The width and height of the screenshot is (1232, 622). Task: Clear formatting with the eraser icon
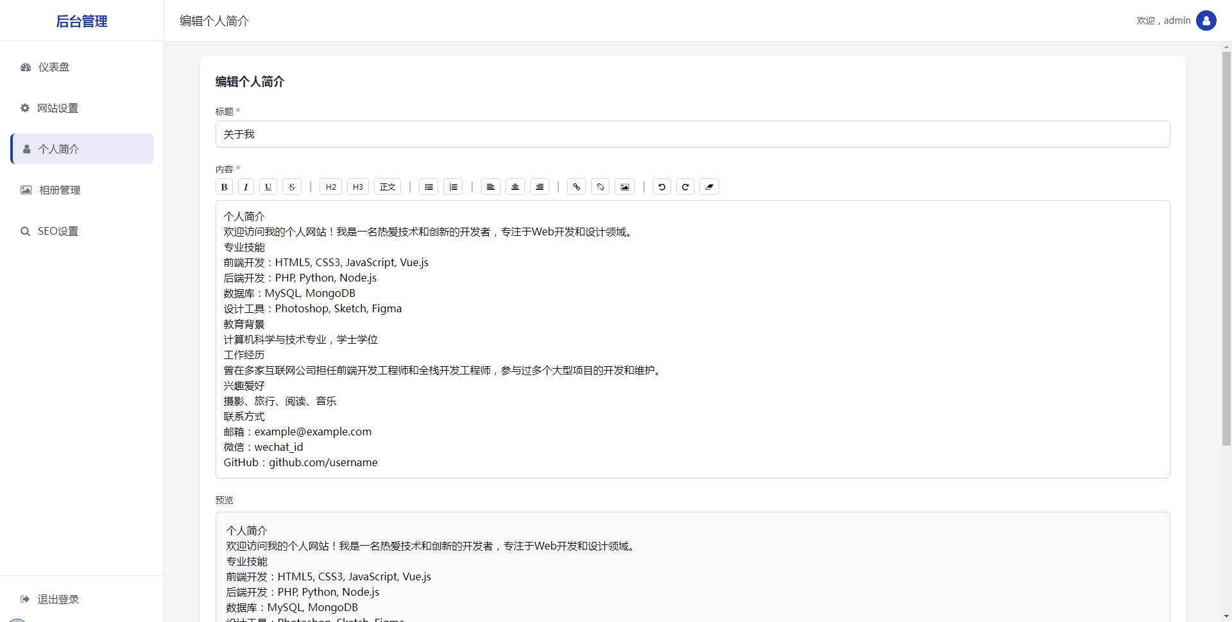(x=709, y=187)
